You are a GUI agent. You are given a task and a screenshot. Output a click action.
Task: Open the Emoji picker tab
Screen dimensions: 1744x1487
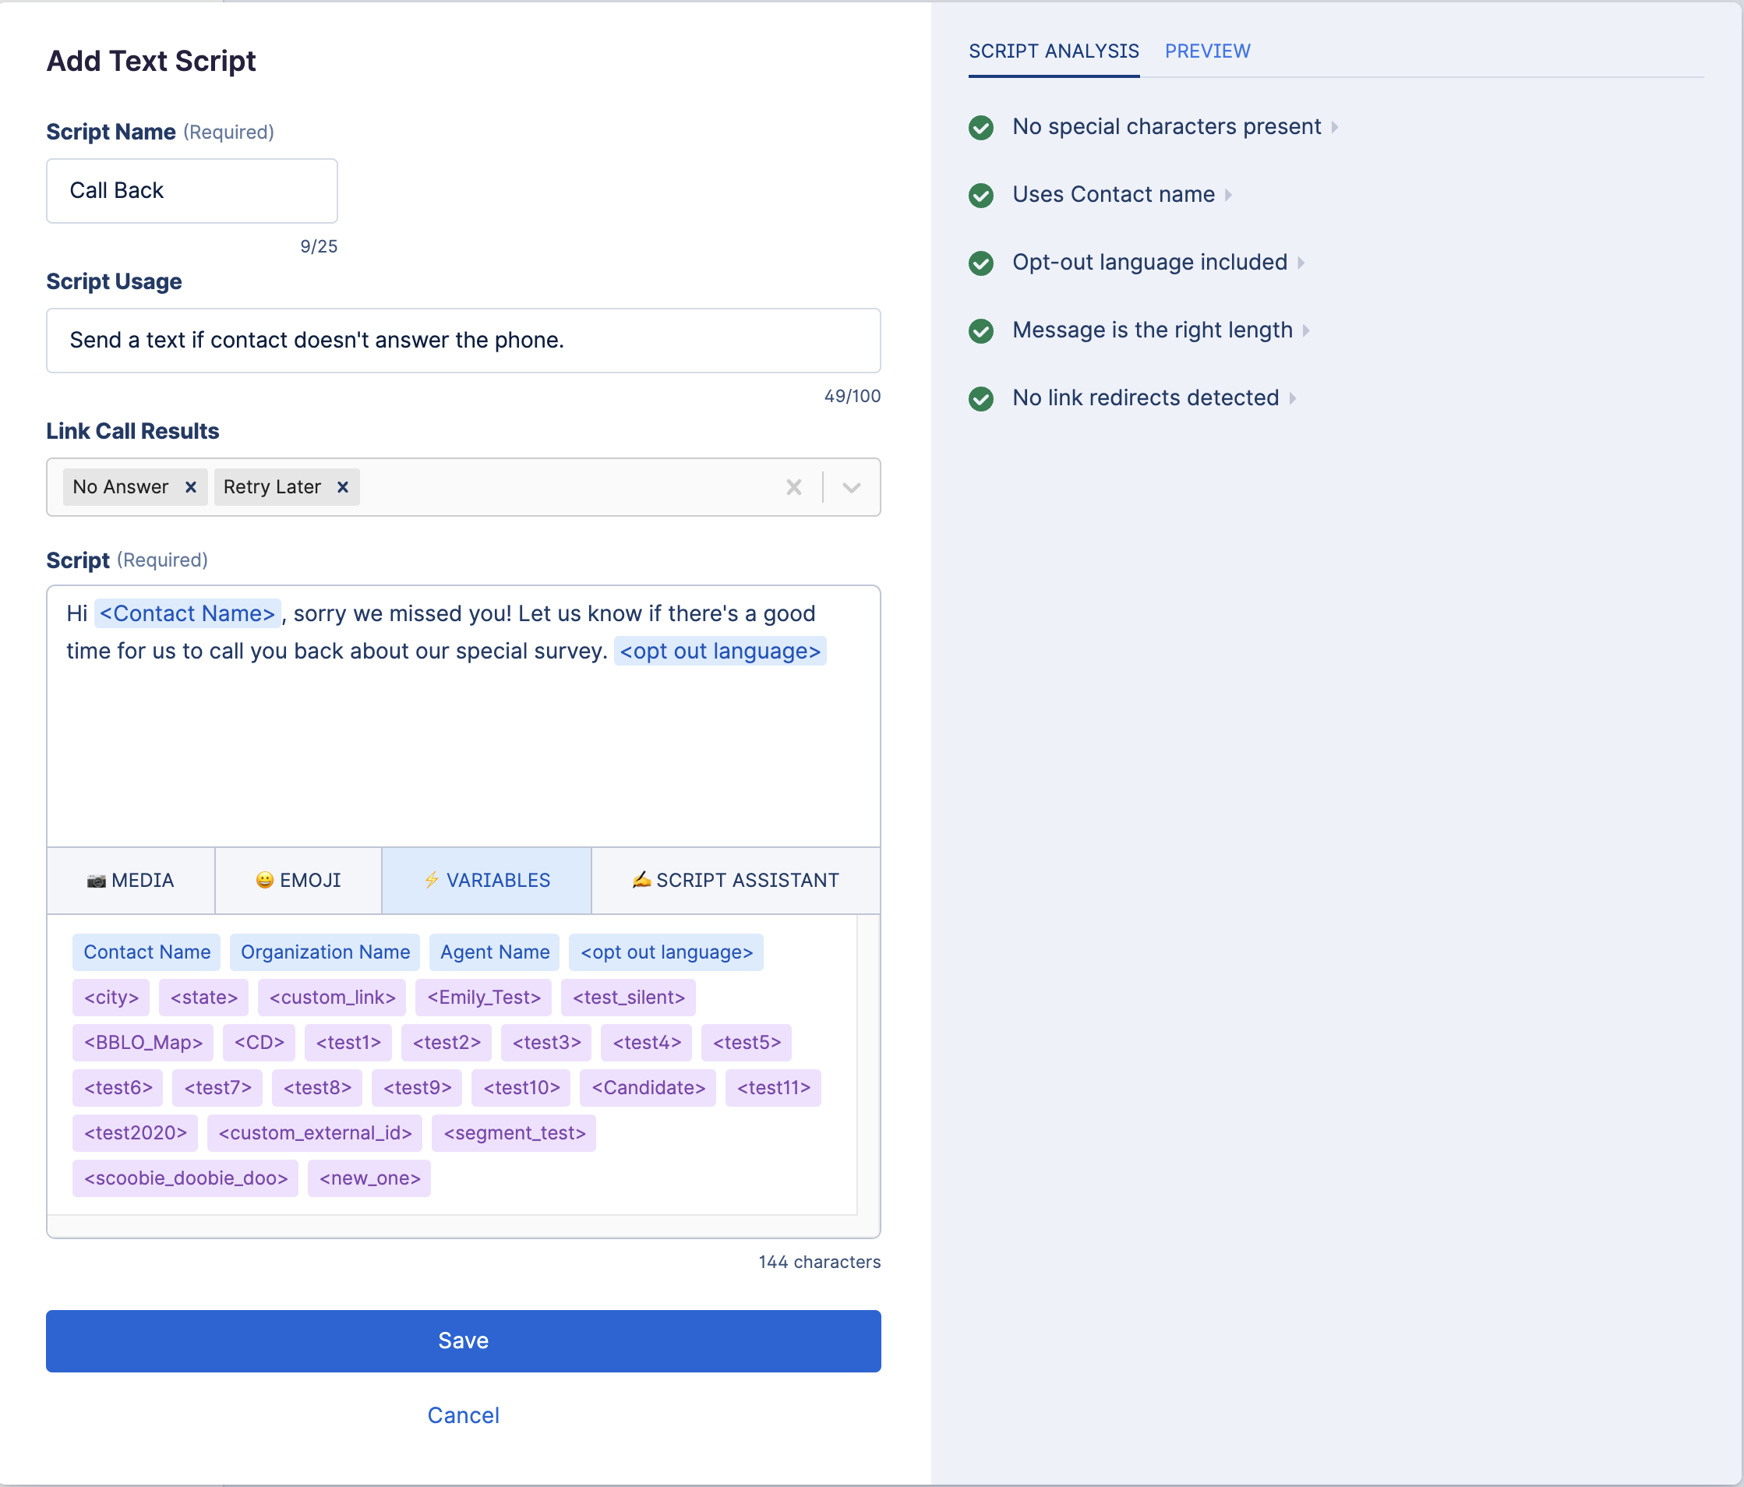click(x=298, y=880)
